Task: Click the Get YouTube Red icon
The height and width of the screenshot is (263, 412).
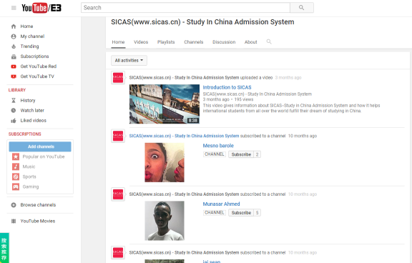Action: click(x=14, y=66)
